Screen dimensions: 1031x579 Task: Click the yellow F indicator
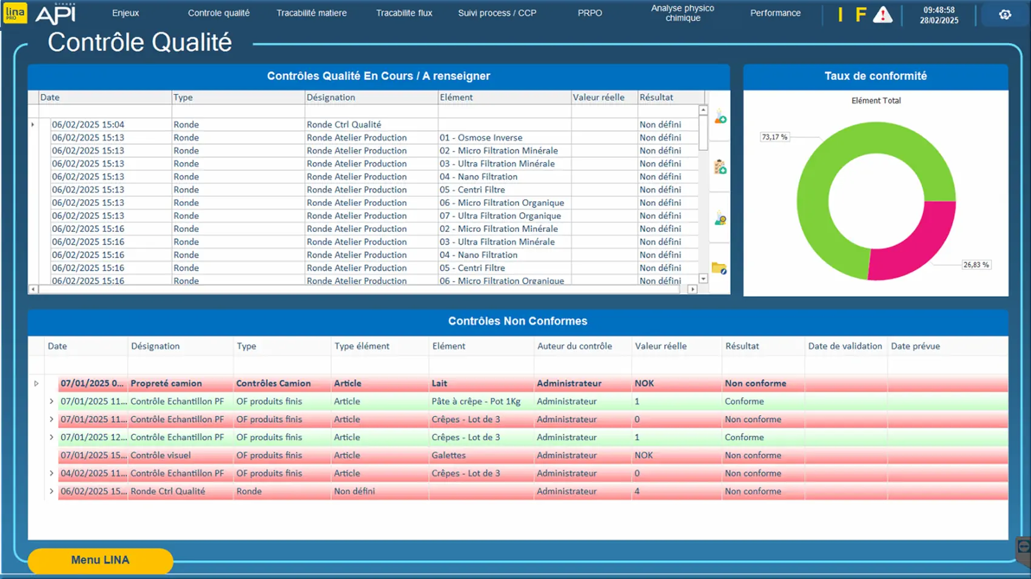click(x=860, y=15)
